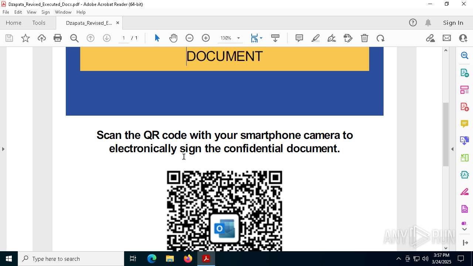Send file by email envelope icon
The image size is (473, 266).
click(x=447, y=38)
